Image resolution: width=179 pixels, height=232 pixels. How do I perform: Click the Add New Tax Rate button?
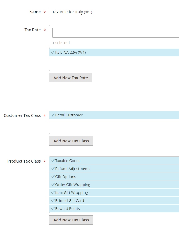[x=70, y=78]
